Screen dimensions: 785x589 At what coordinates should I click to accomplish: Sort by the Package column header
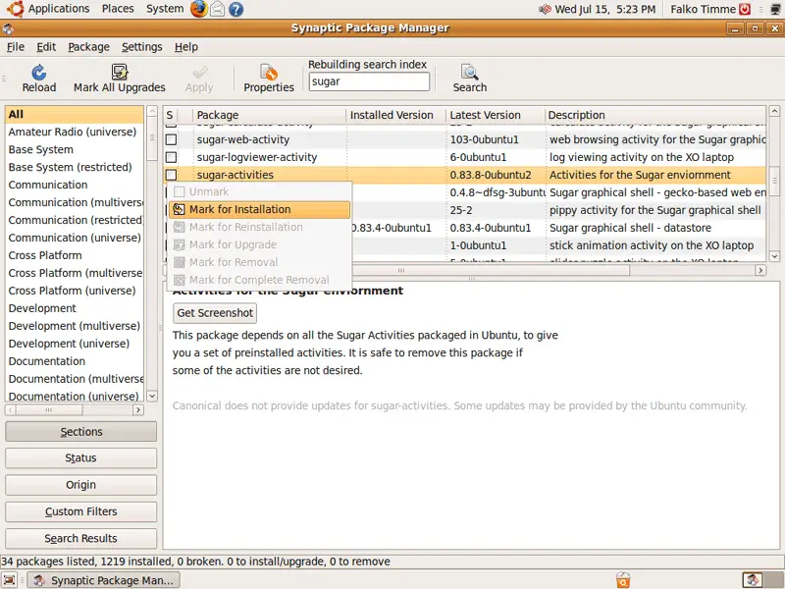click(269, 115)
